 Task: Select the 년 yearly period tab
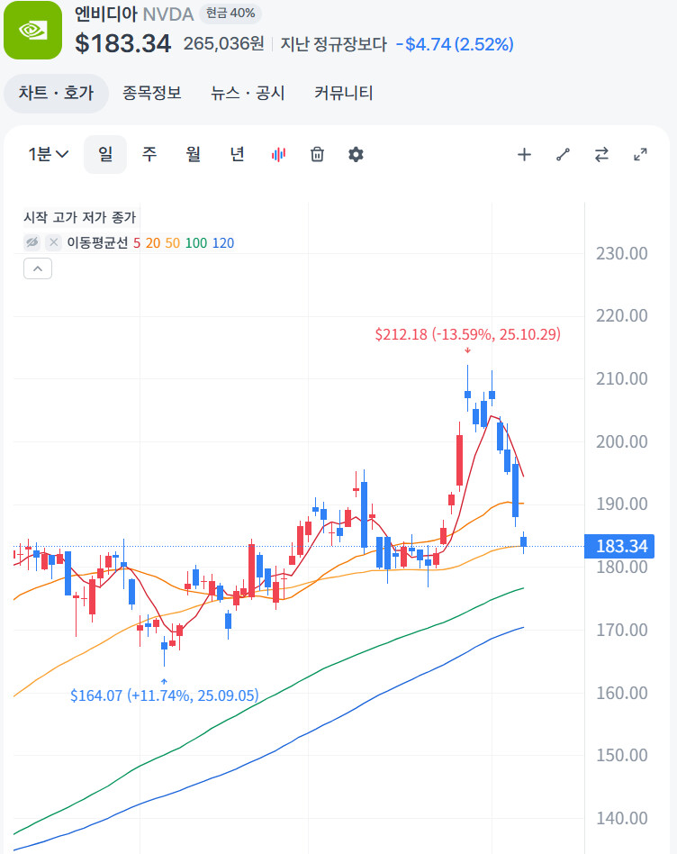click(237, 155)
